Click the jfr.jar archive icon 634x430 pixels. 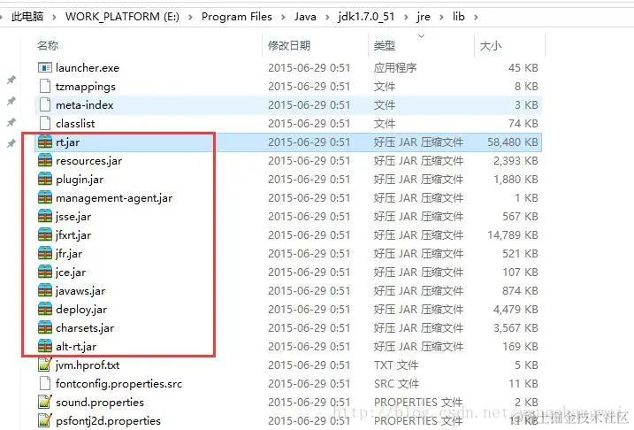(x=45, y=254)
